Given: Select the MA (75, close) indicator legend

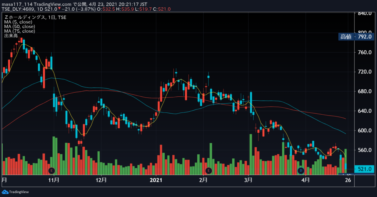Looking at the screenshot, I should point(20,31).
